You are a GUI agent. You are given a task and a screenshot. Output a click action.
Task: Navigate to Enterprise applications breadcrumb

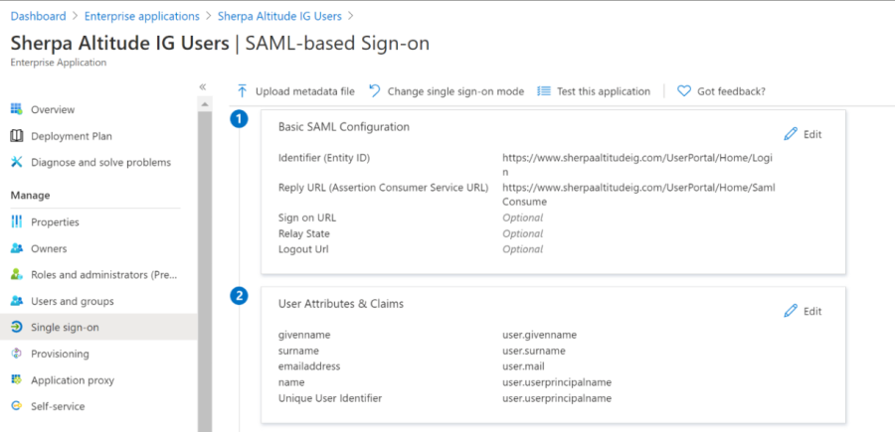(x=140, y=16)
